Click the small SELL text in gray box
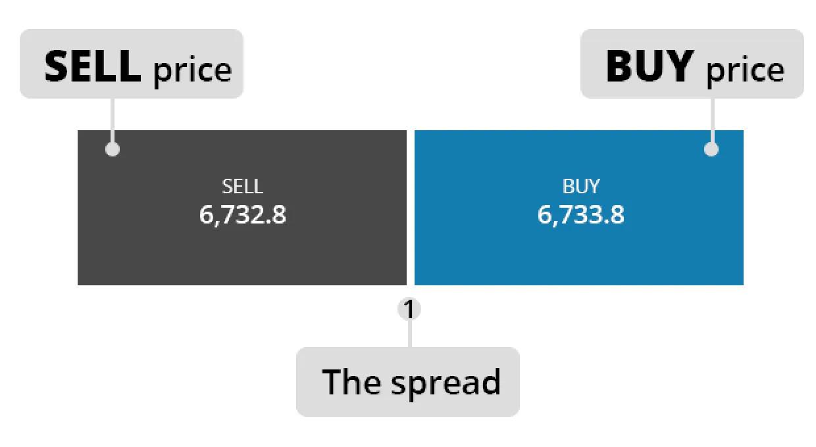816x447 pixels. pos(243,187)
